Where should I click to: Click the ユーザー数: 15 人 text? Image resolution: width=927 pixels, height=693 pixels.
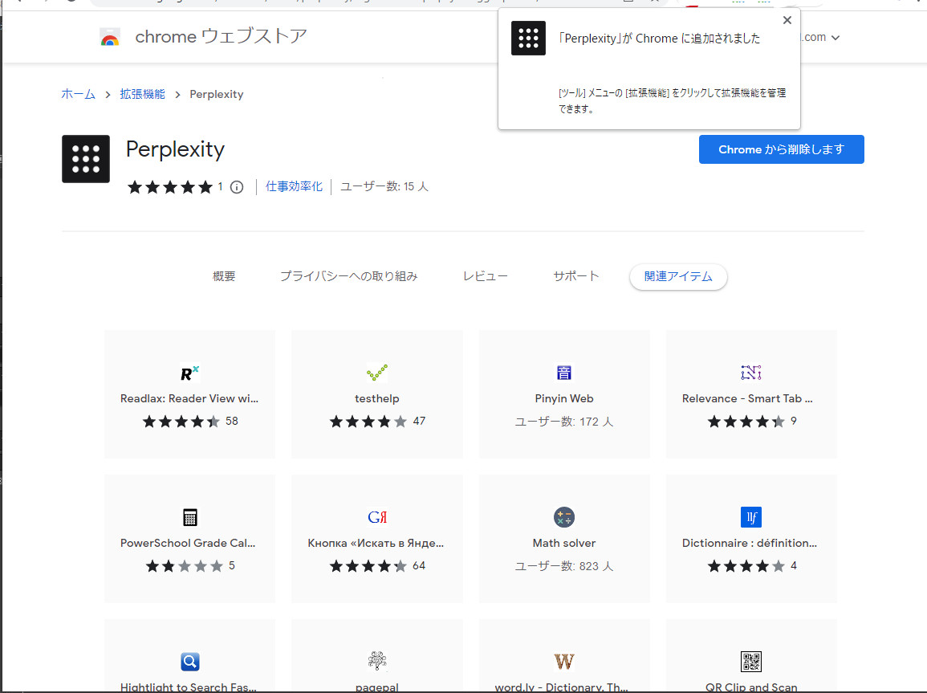pyautogui.click(x=384, y=187)
